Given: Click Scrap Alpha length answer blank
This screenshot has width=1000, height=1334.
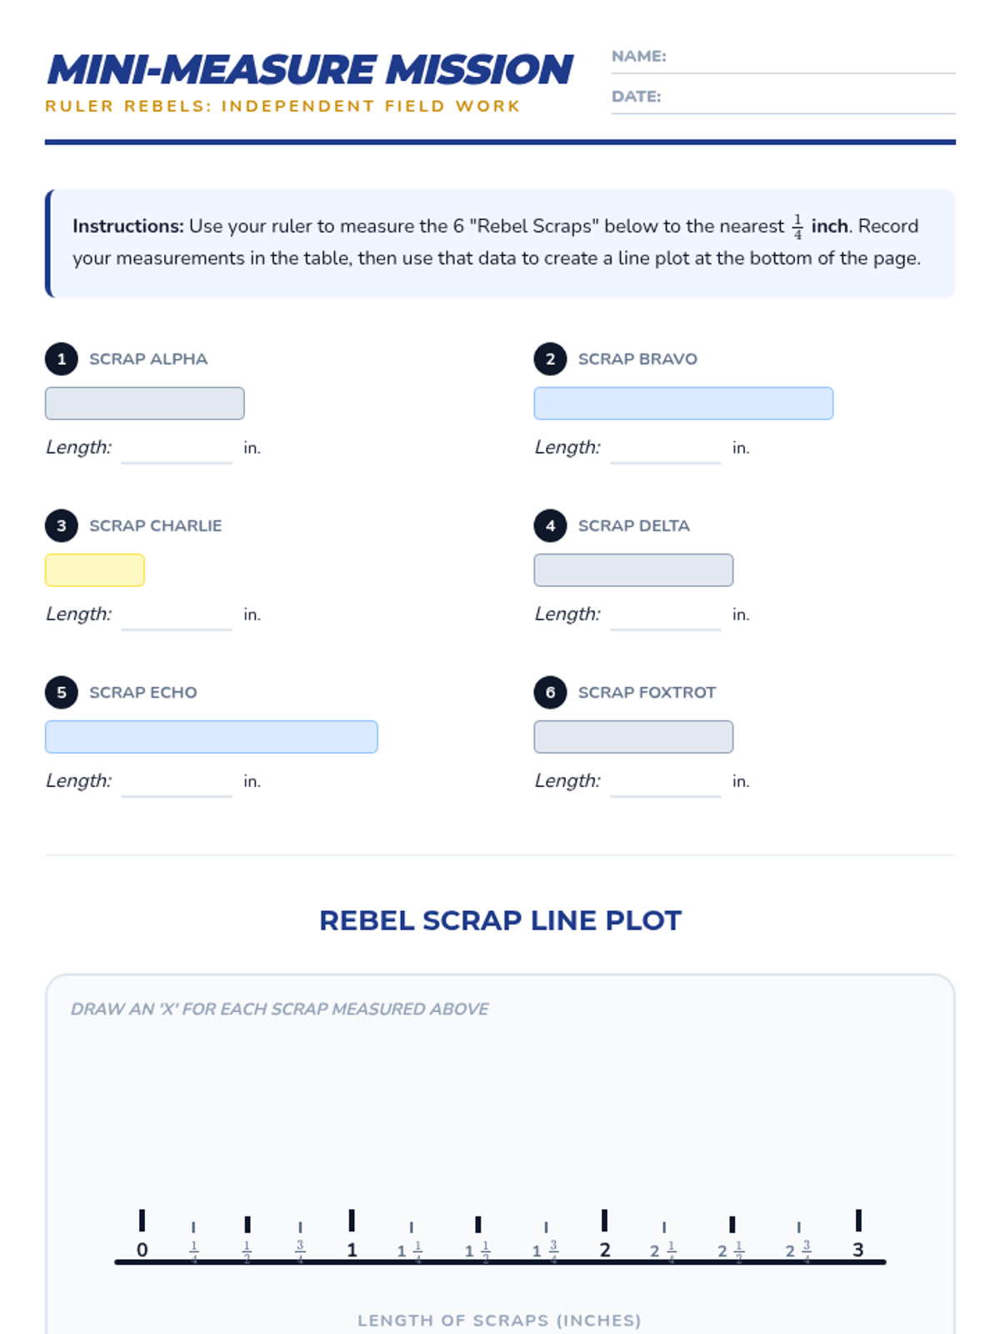Looking at the screenshot, I should click(177, 450).
